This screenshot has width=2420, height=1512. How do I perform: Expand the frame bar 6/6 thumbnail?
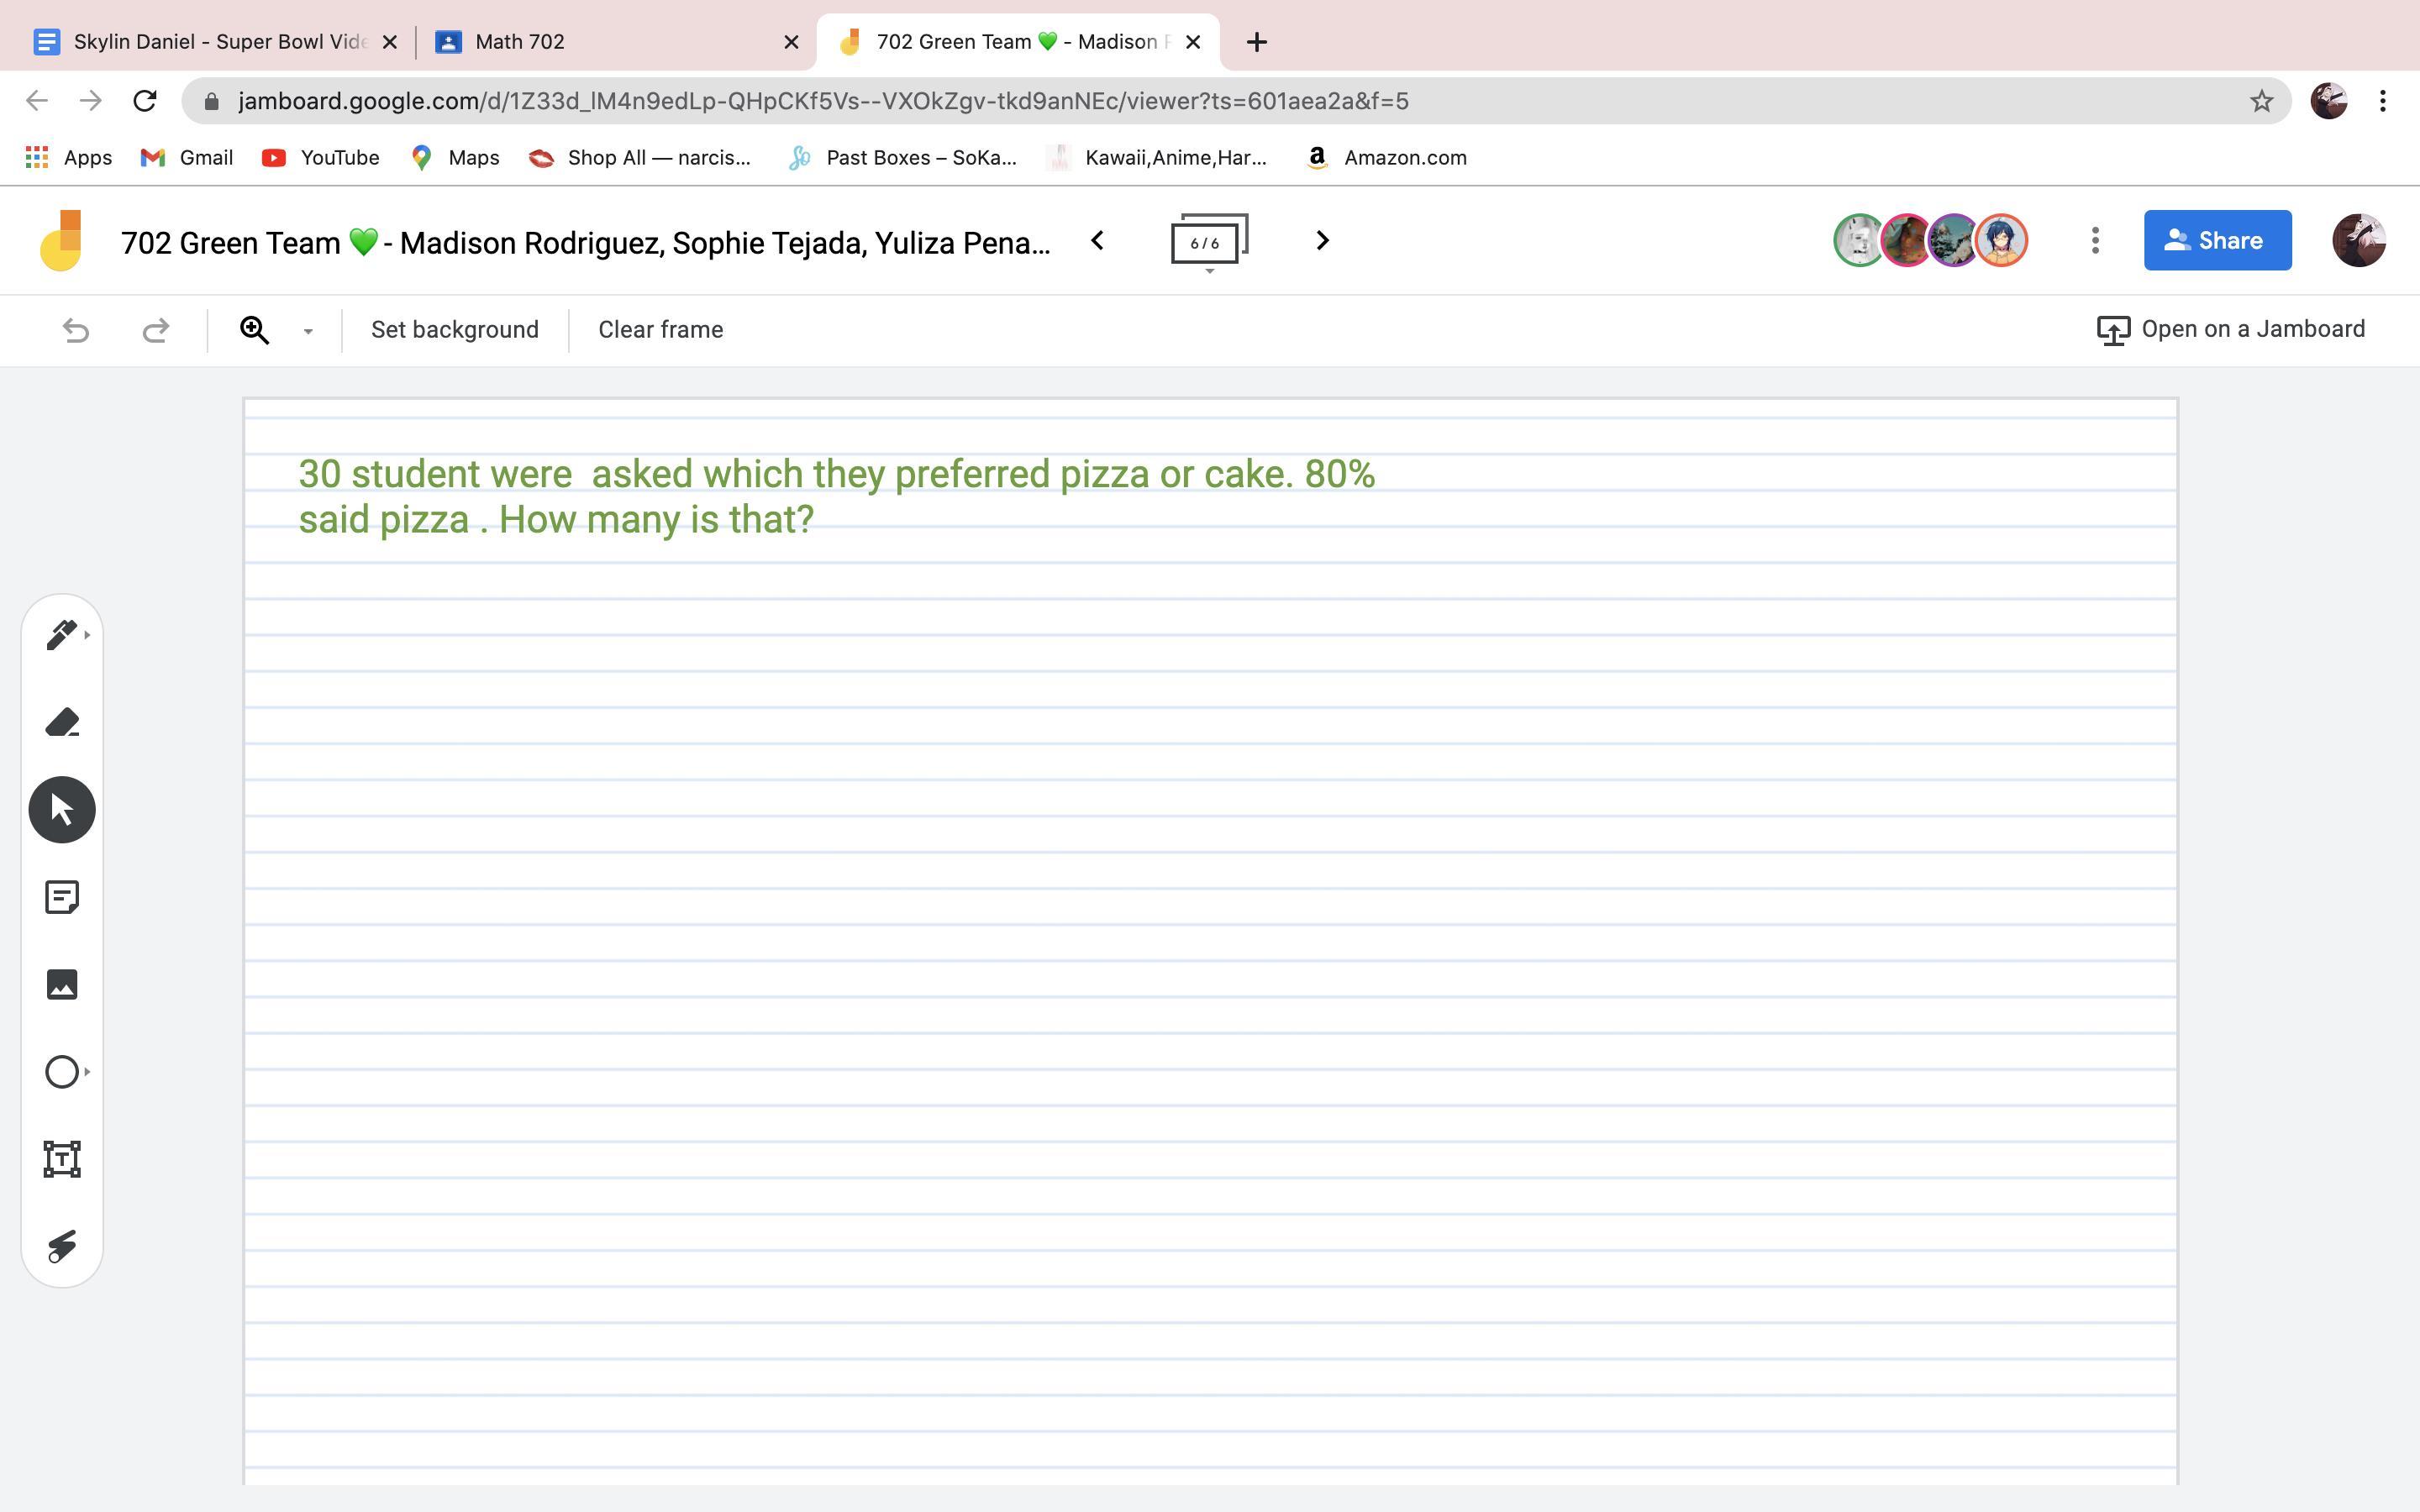pyautogui.click(x=1209, y=243)
